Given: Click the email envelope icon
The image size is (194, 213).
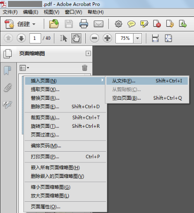Looking at the screenshot, I should click(x=98, y=24).
